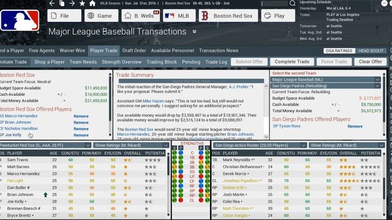Remove Brian Johnson from the offer
This screenshot has height=220, width=392.
click(x=81, y=122)
